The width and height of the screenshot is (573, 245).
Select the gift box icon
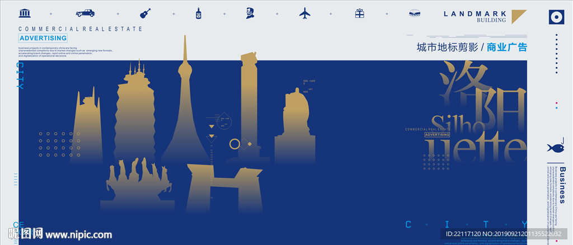pos(360,13)
